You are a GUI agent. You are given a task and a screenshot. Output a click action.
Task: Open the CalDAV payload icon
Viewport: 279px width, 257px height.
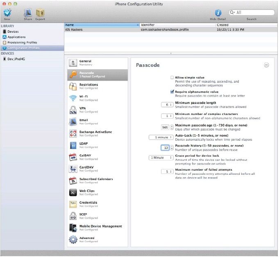pos(73,157)
